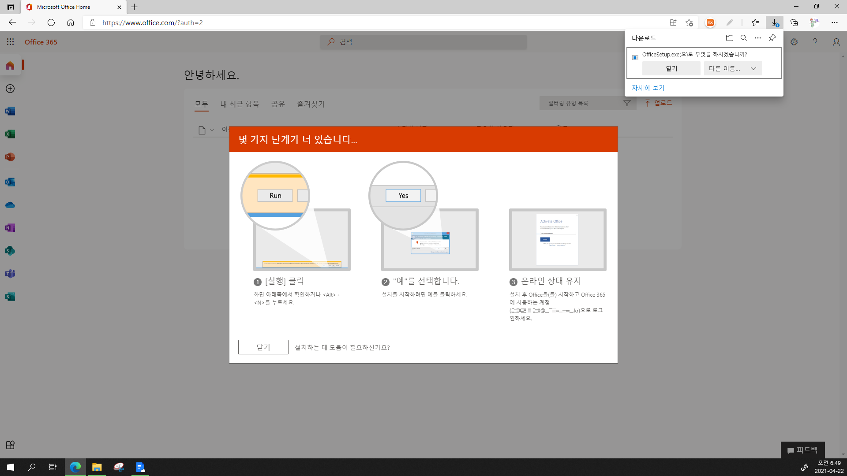
Task: Open the Office app launcher grid
Action: (x=11, y=41)
